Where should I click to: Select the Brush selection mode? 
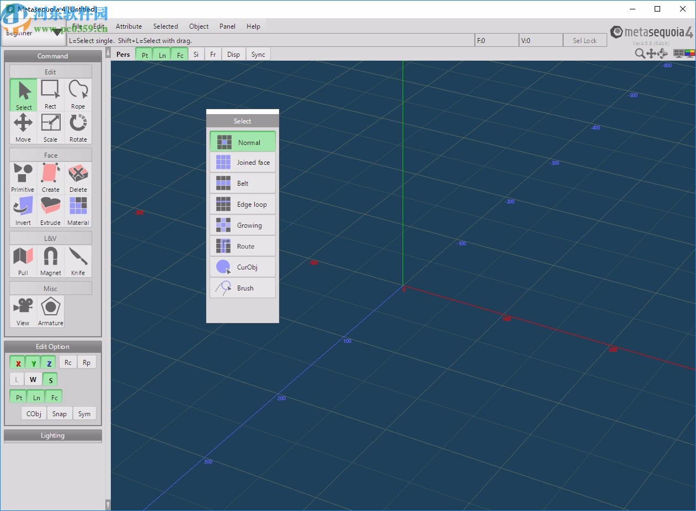click(243, 288)
